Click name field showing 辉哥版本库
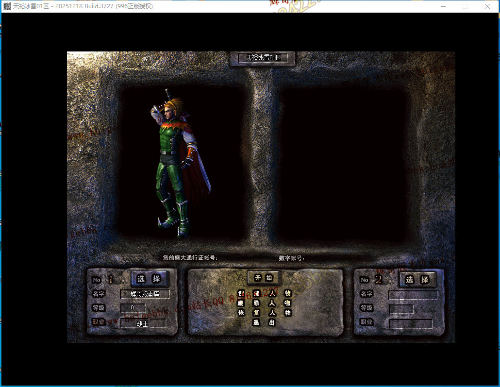 tap(145, 294)
